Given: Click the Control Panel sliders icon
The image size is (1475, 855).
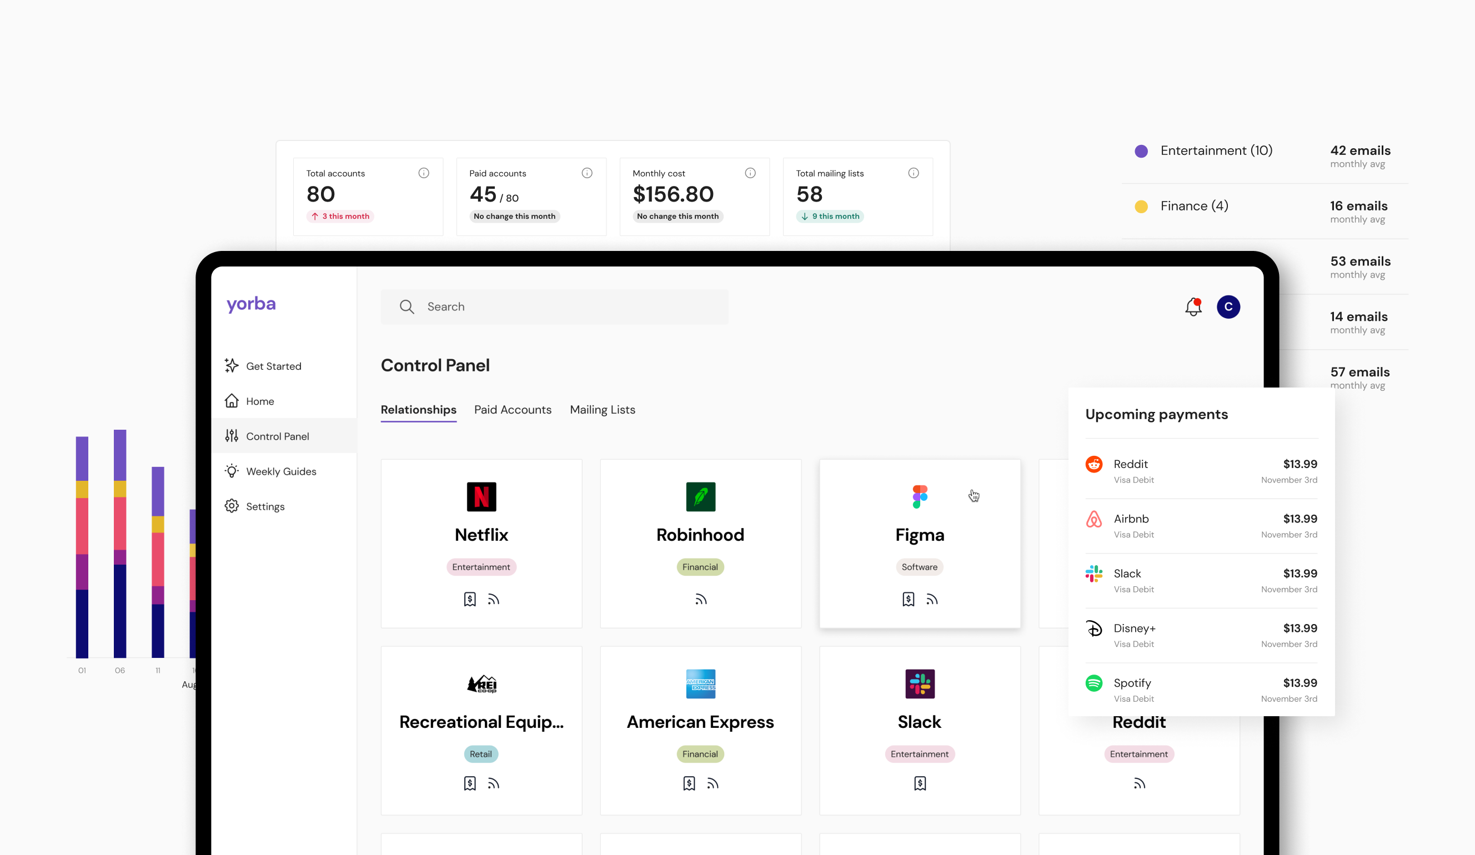Looking at the screenshot, I should click(x=232, y=436).
